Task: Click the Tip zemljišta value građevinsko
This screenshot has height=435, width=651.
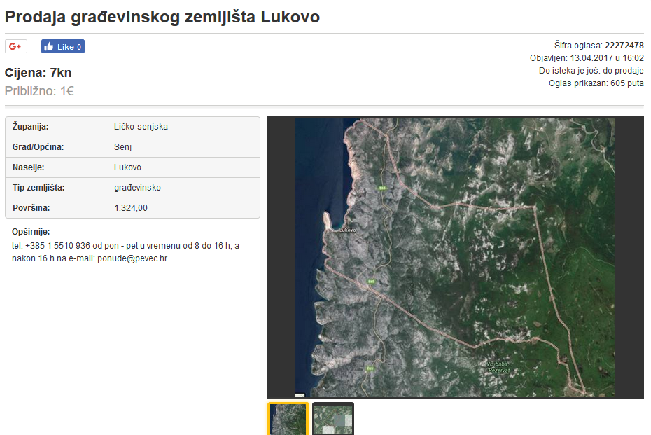Action: tap(137, 188)
